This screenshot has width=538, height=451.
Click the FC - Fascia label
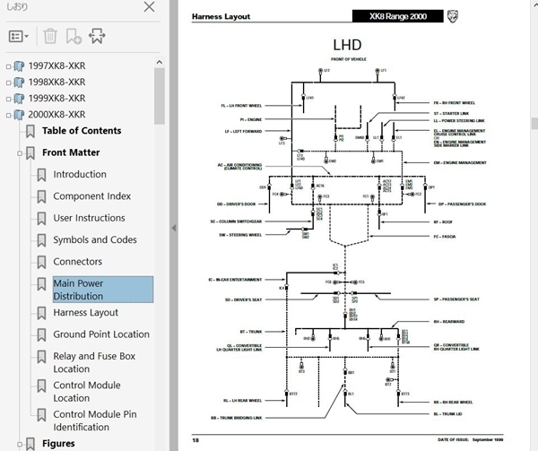coord(445,237)
